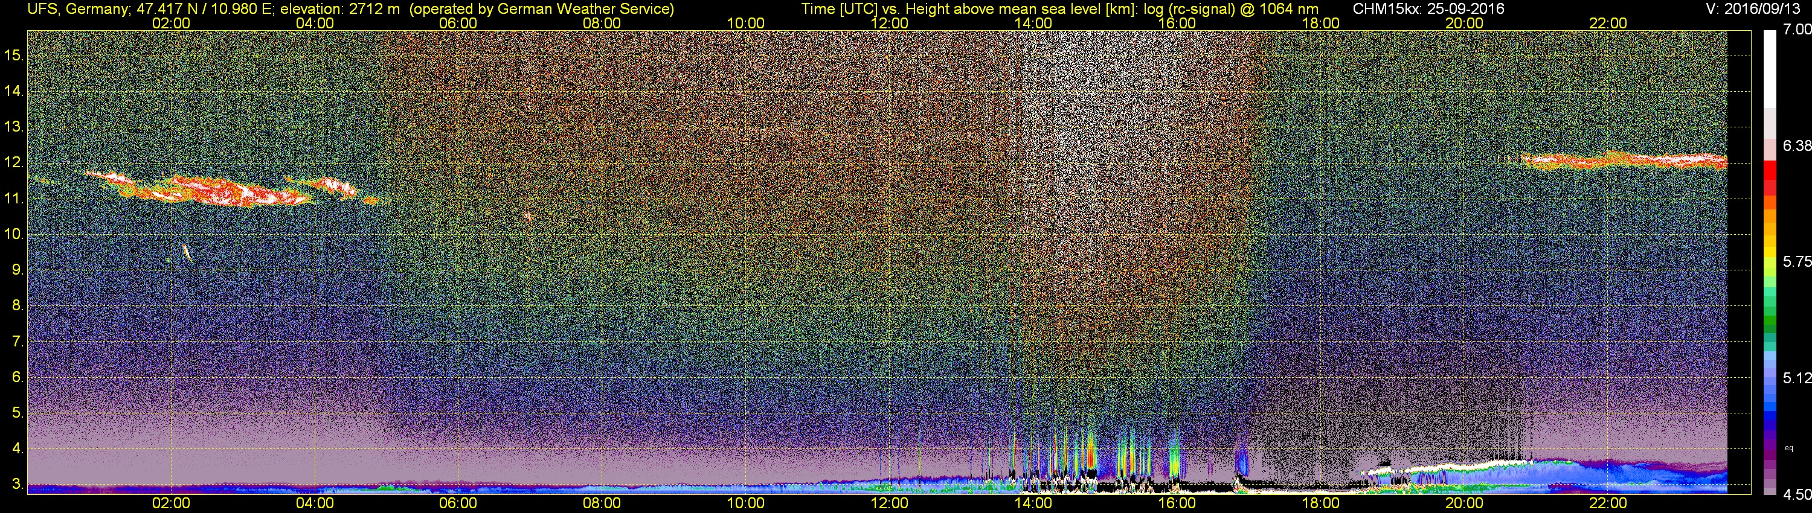Image resolution: width=1812 pixels, height=513 pixels.
Task: Click the colorbar value '4.50'
Action: [1798, 495]
